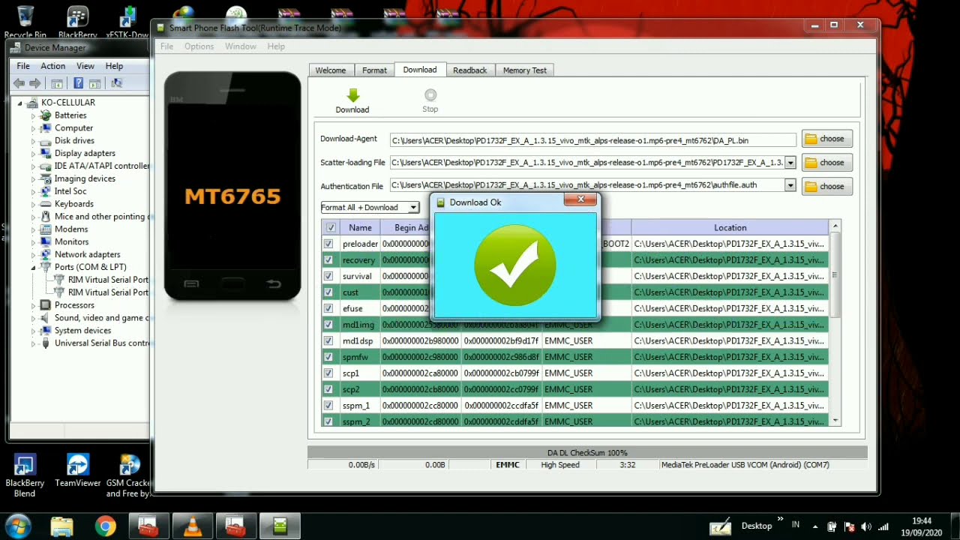
Task: Click the Windows Start button
Action: pos(18,526)
